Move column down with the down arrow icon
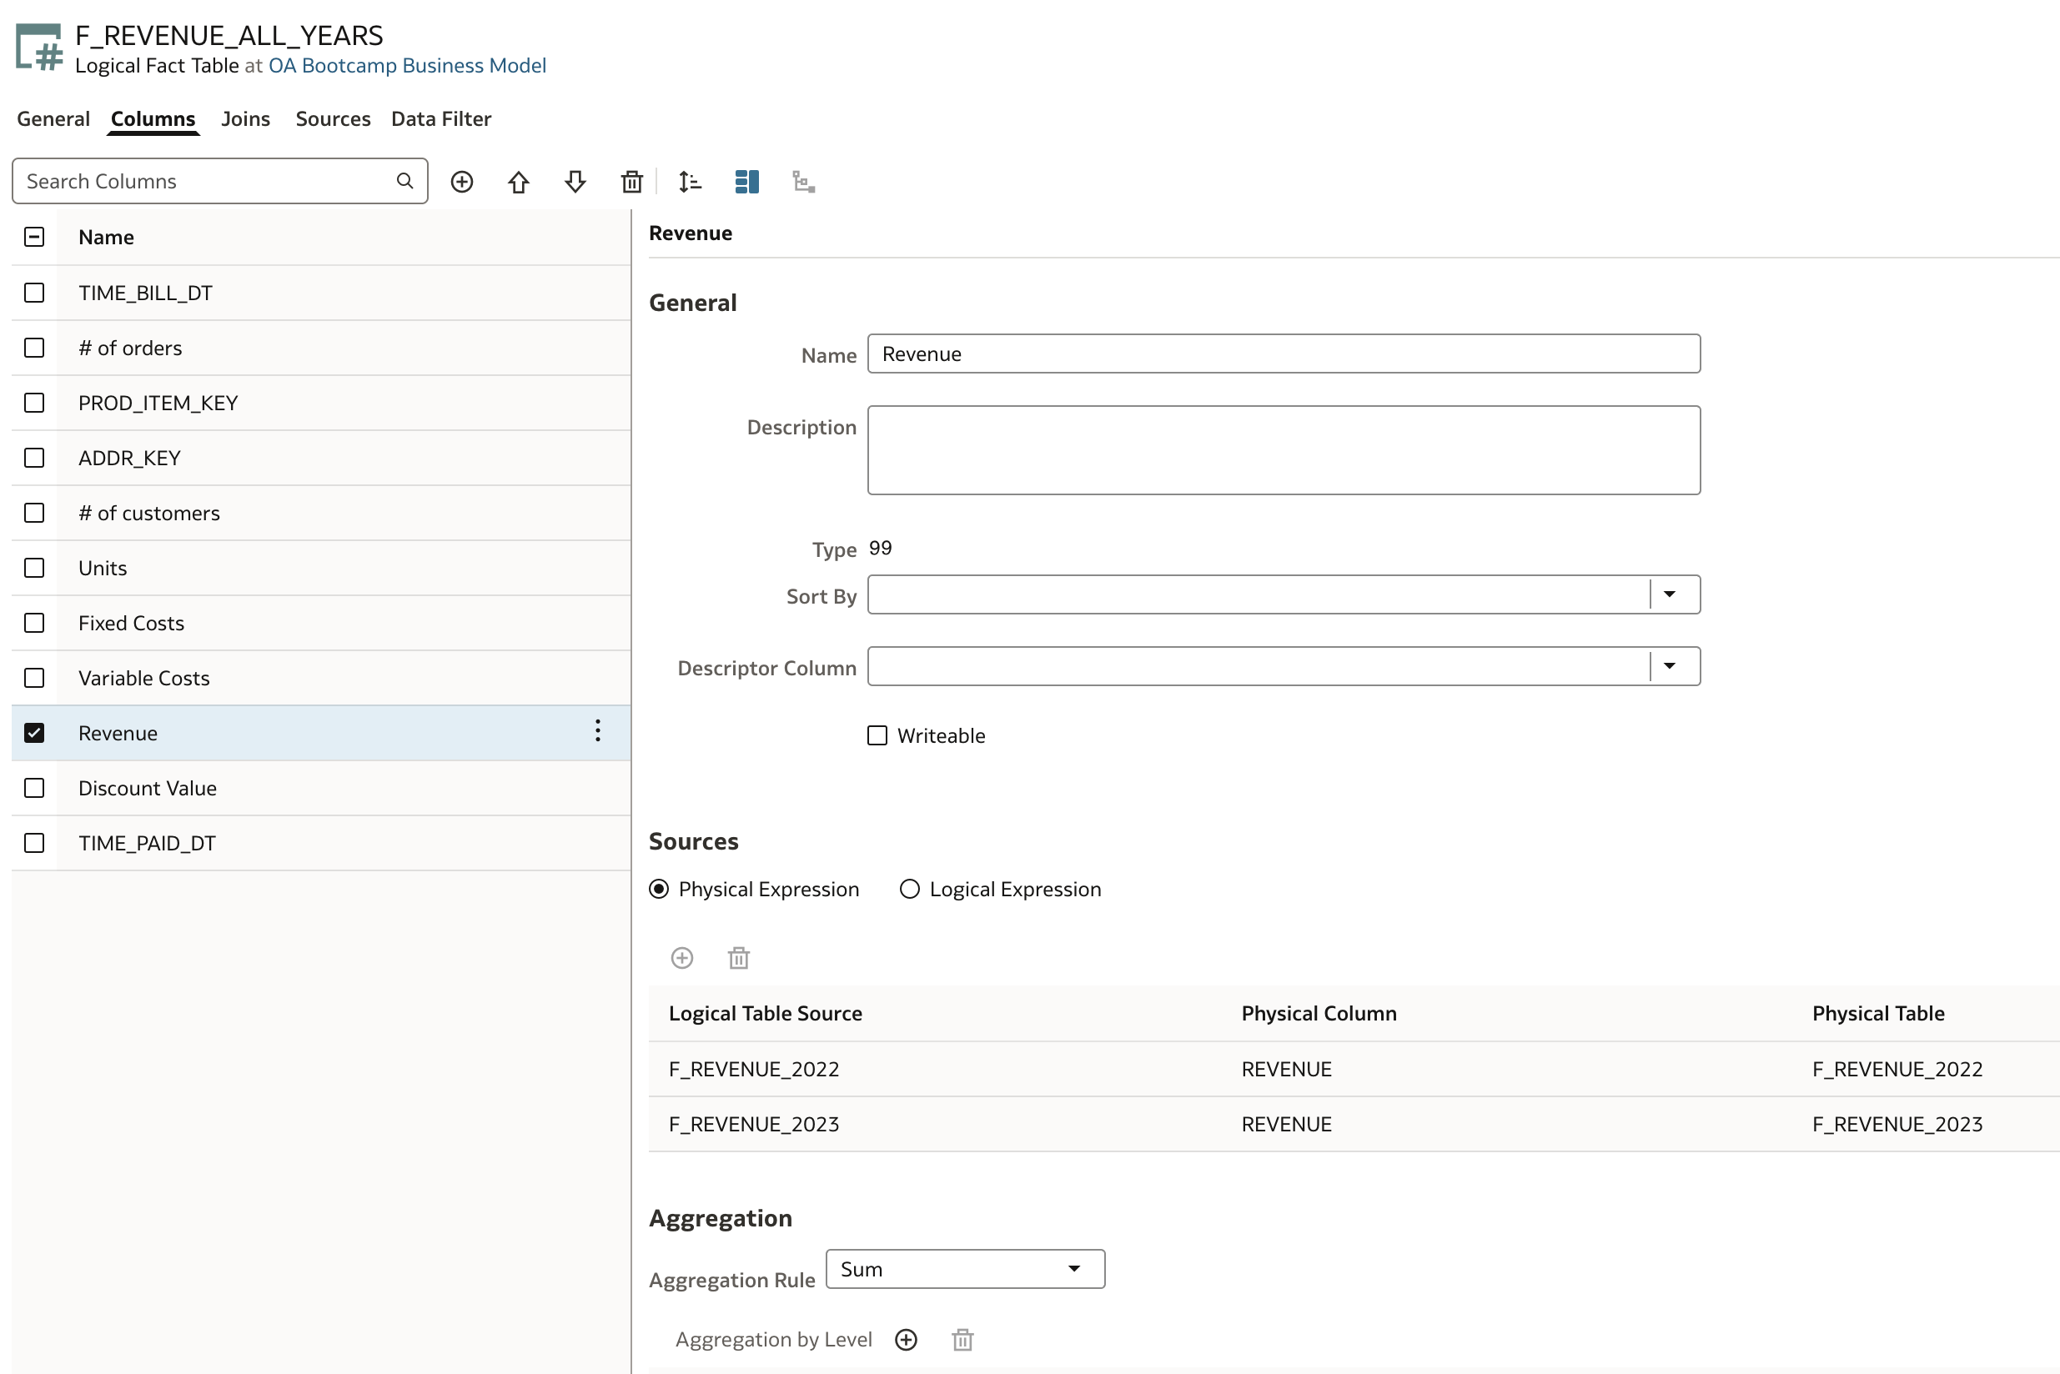Image resolution: width=2060 pixels, height=1374 pixels. [575, 182]
